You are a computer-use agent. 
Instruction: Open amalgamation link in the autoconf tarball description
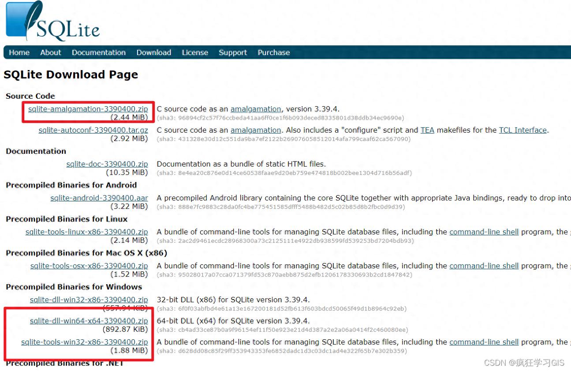[x=256, y=130]
